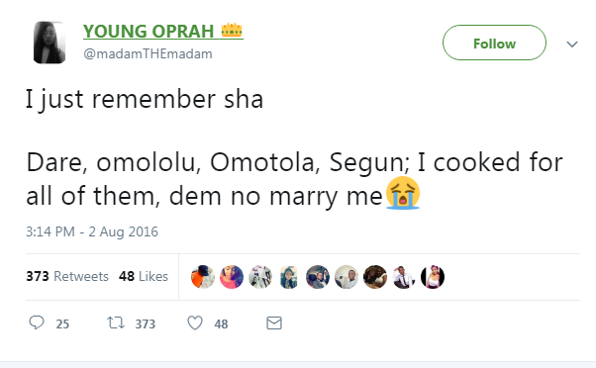Viewport: 596px width, 368px height.
Task: Like the tweet with the heart icon
Action: pyautogui.click(x=195, y=323)
